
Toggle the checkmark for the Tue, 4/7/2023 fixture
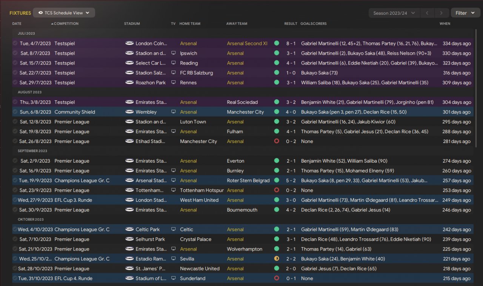pyautogui.click(x=15, y=43)
